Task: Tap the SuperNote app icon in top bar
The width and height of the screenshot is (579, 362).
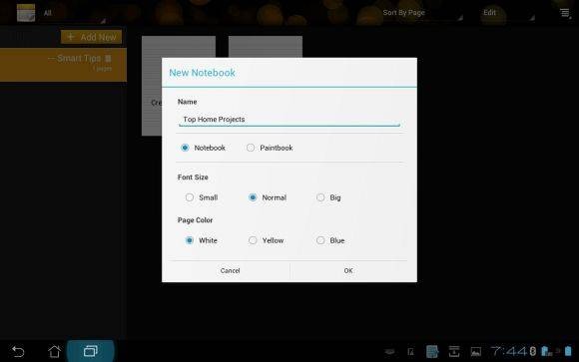Action: point(26,13)
